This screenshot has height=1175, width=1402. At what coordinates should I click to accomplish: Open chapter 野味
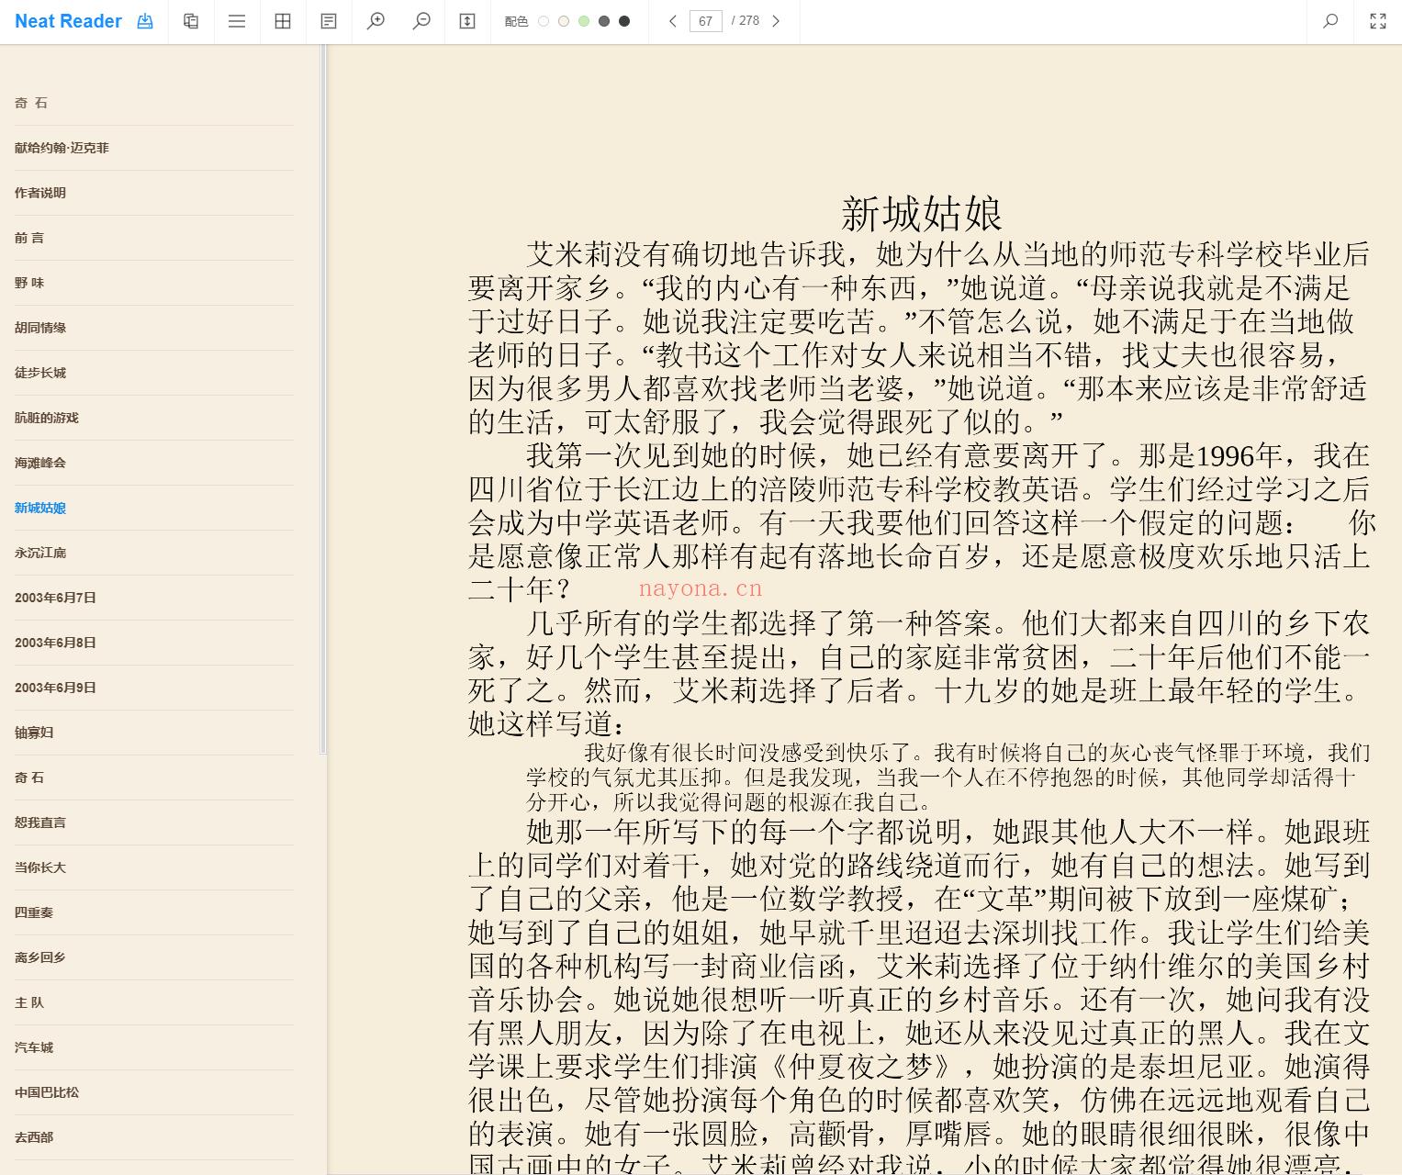pos(29,283)
